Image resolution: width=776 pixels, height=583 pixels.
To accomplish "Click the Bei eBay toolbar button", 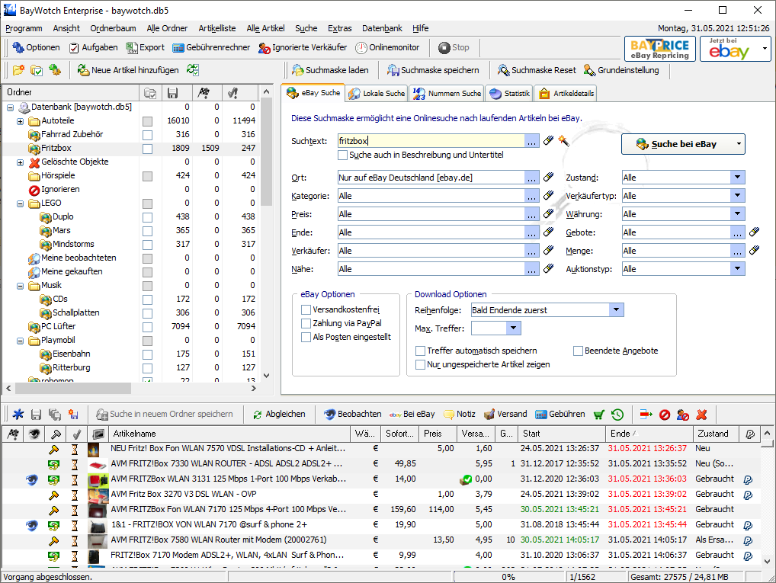I will pos(412,415).
